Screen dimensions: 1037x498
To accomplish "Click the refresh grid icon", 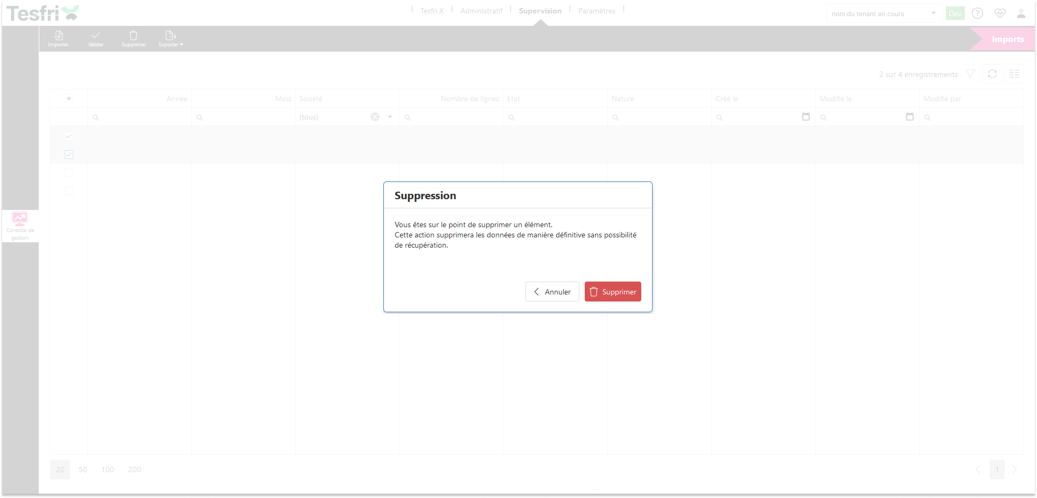I will [x=992, y=74].
